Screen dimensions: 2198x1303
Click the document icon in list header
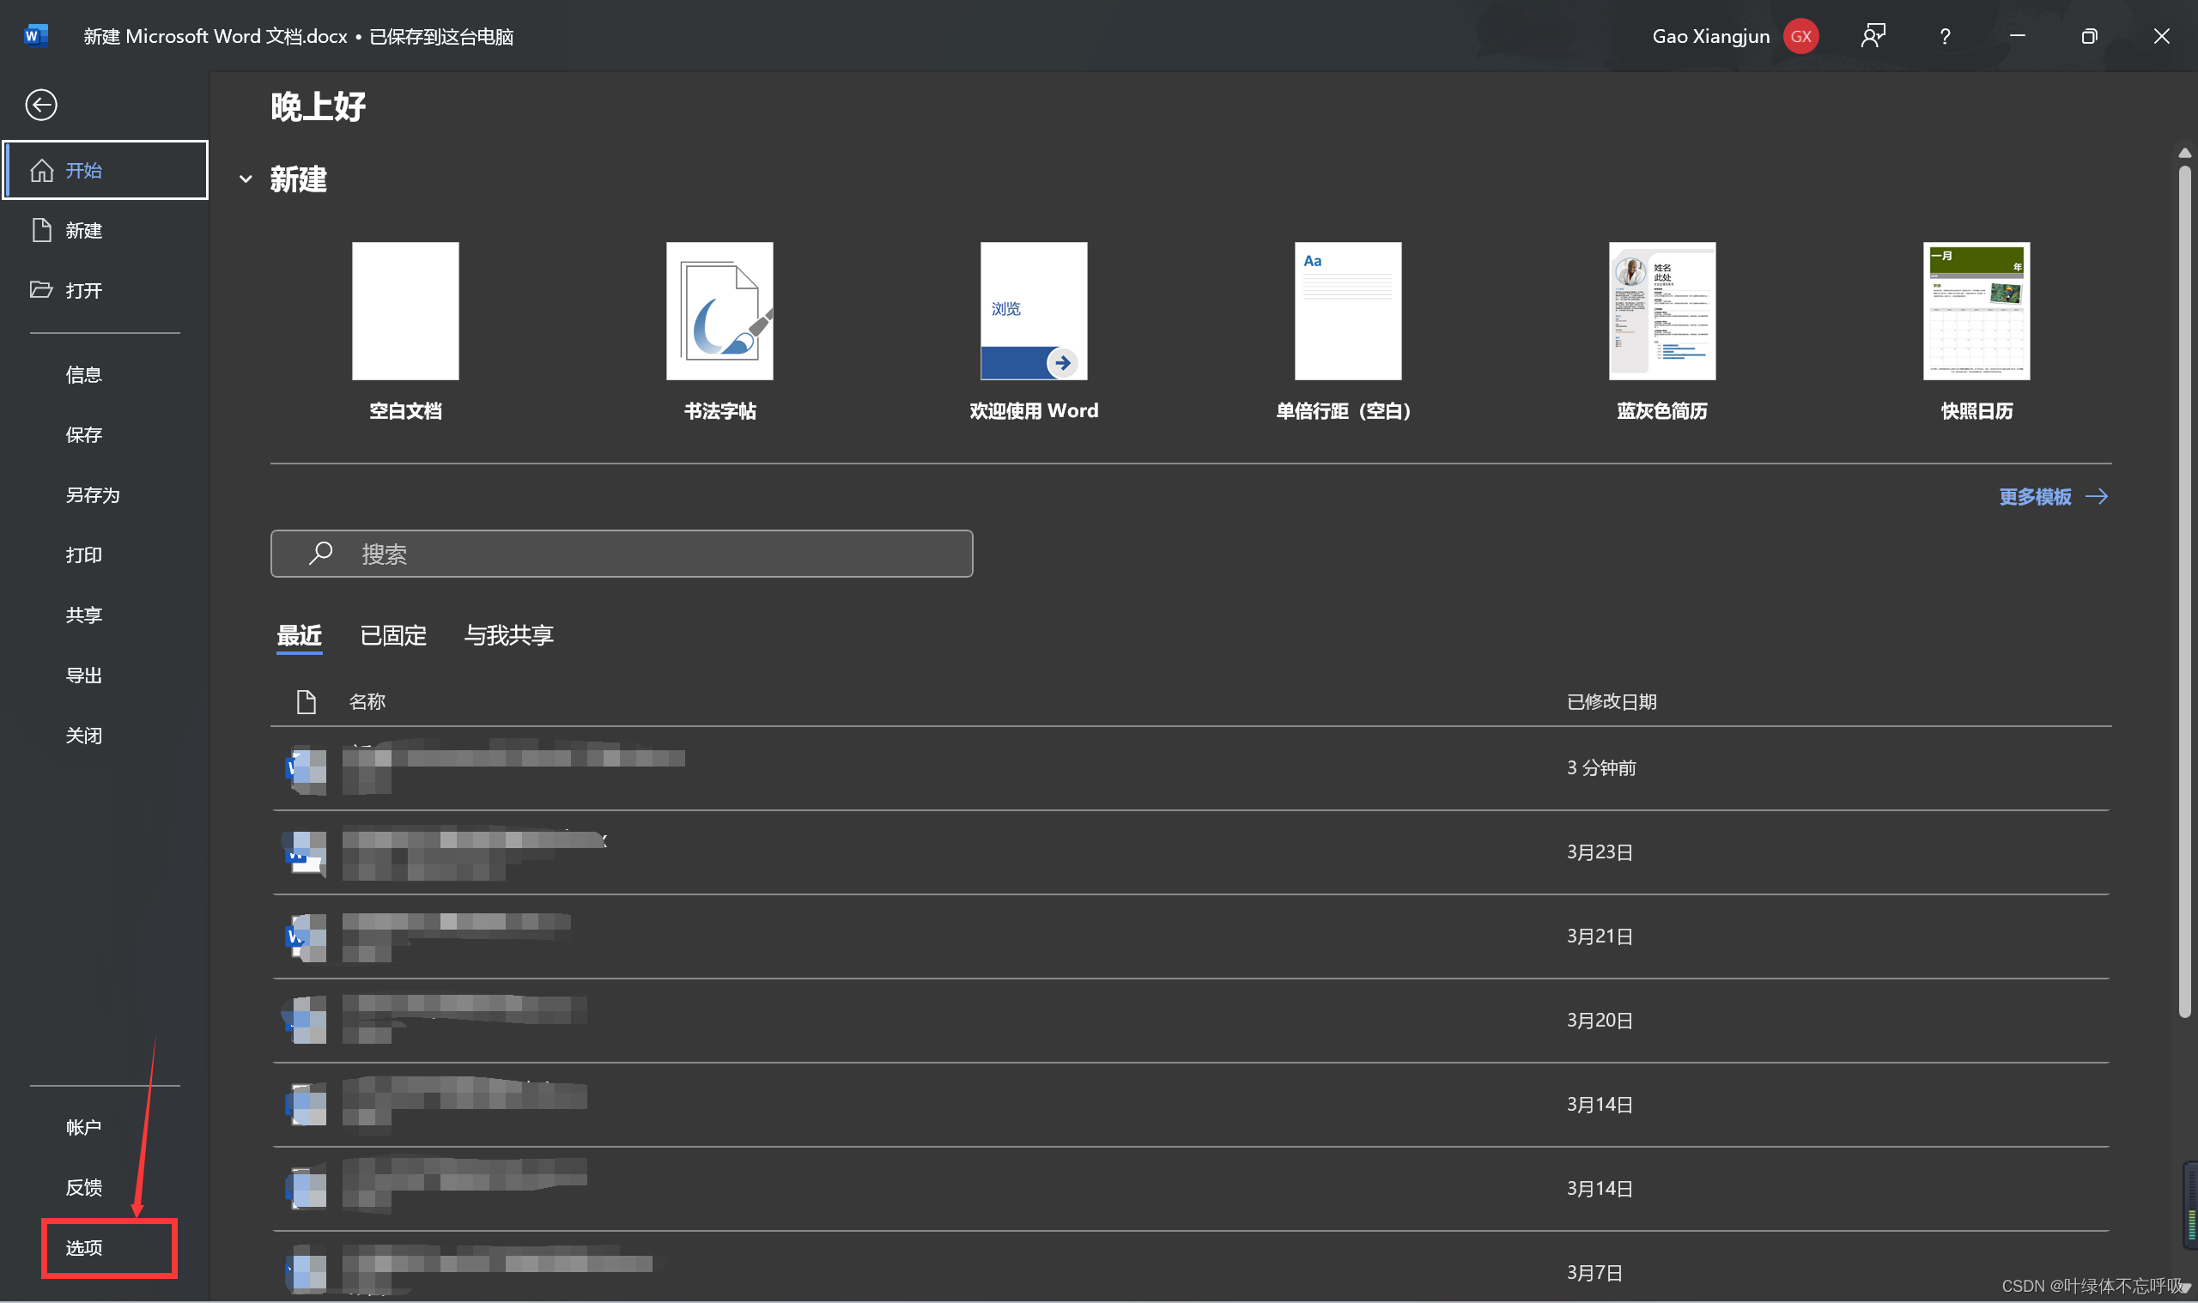click(x=306, y=701)
